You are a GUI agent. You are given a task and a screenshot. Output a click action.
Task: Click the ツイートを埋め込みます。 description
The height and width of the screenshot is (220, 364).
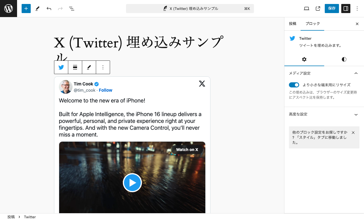[x=320, y=45]
